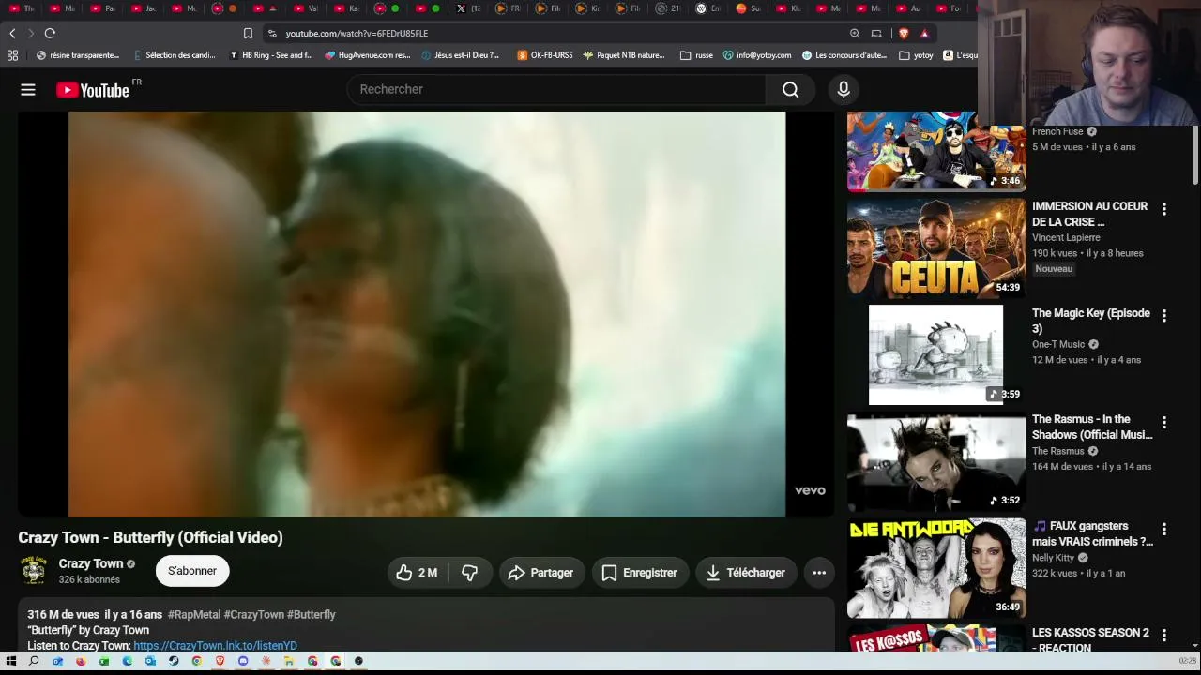Open Discord from the taskbar
Screen dimensions: 1201x675
click(243, 661)
